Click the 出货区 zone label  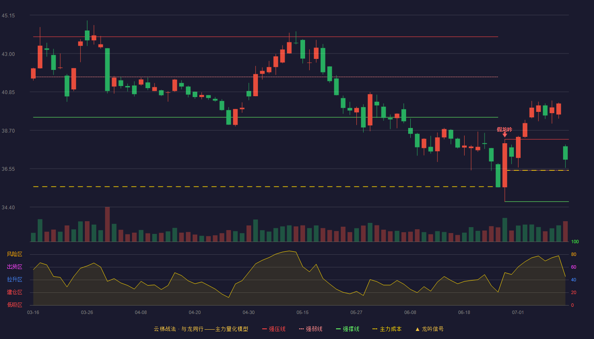click(14, 267)
